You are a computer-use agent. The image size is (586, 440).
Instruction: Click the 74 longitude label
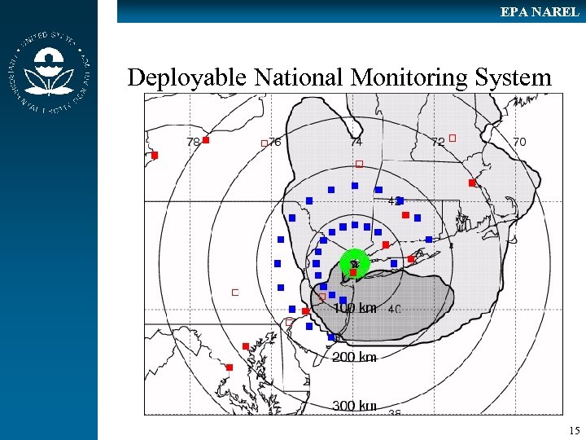pos(356,142)
